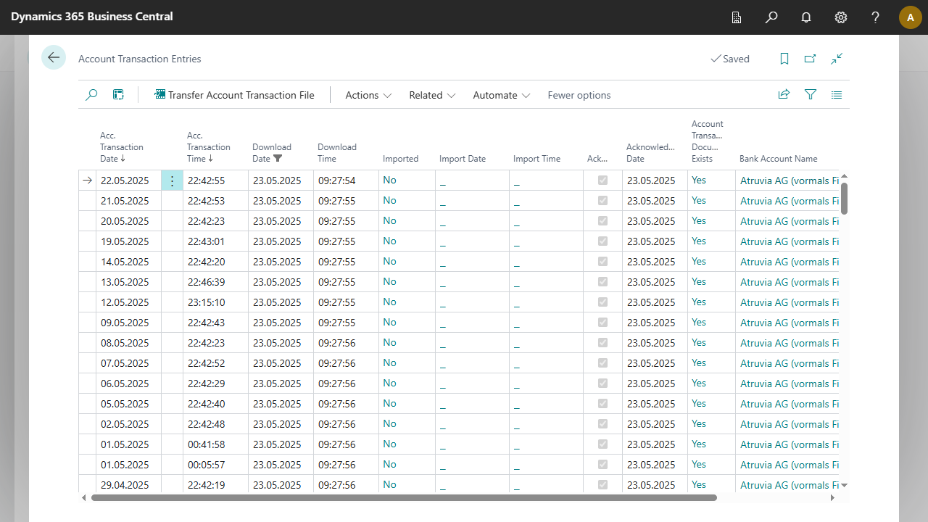Select Fewer options in the action bar
Image resolution: width=928 pixels, height=522 pixels.
[x=579, y=95]
